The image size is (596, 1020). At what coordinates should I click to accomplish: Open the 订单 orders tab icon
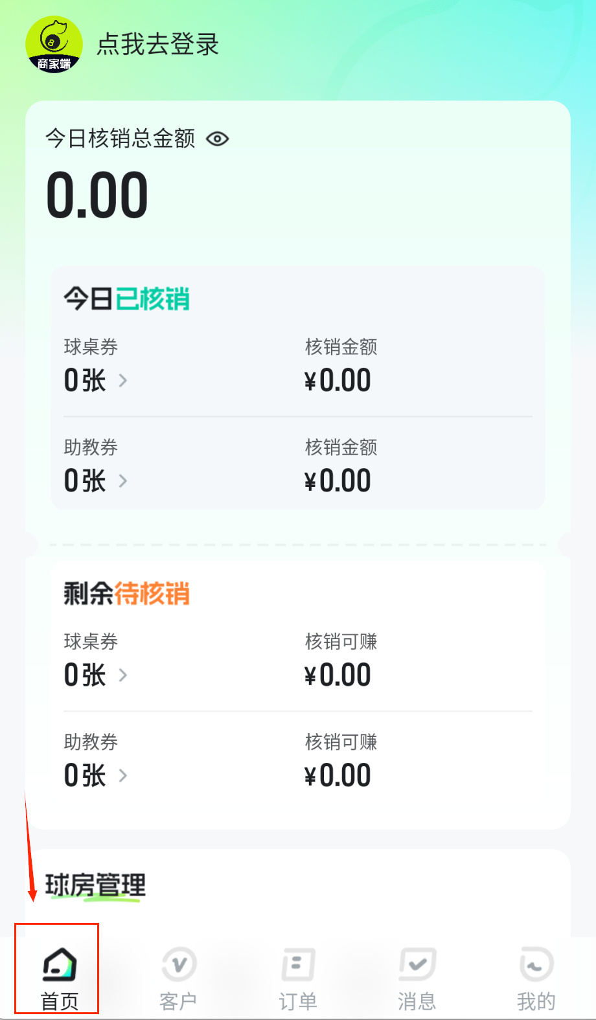coord(298,965)
